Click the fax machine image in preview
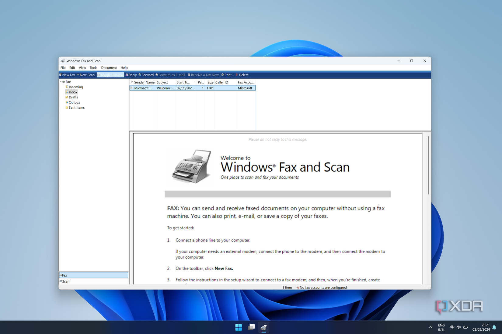Viewport: 502px width, 334px height. tap(192, 166)
